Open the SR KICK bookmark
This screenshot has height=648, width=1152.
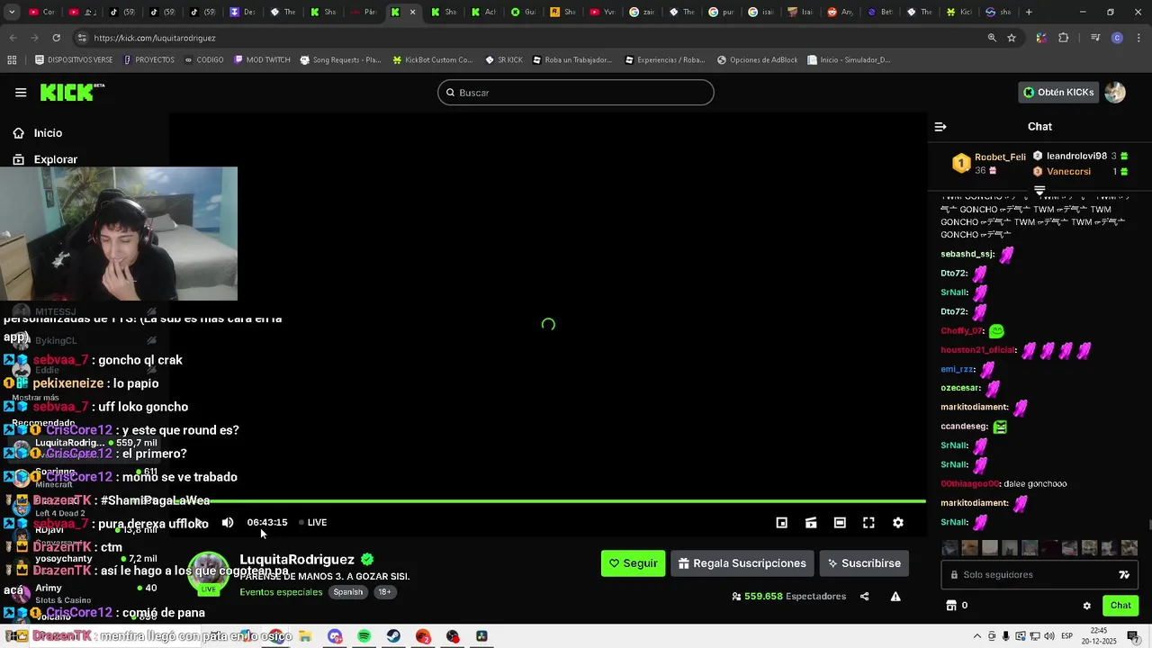[504, 60]
